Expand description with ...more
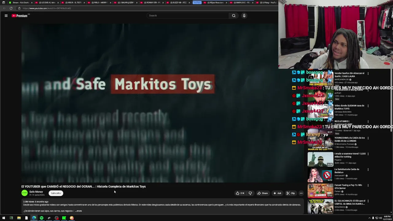 click(79, 211)
